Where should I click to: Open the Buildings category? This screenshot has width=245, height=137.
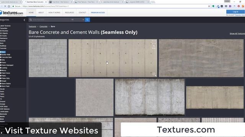click(x=3, y=46)
